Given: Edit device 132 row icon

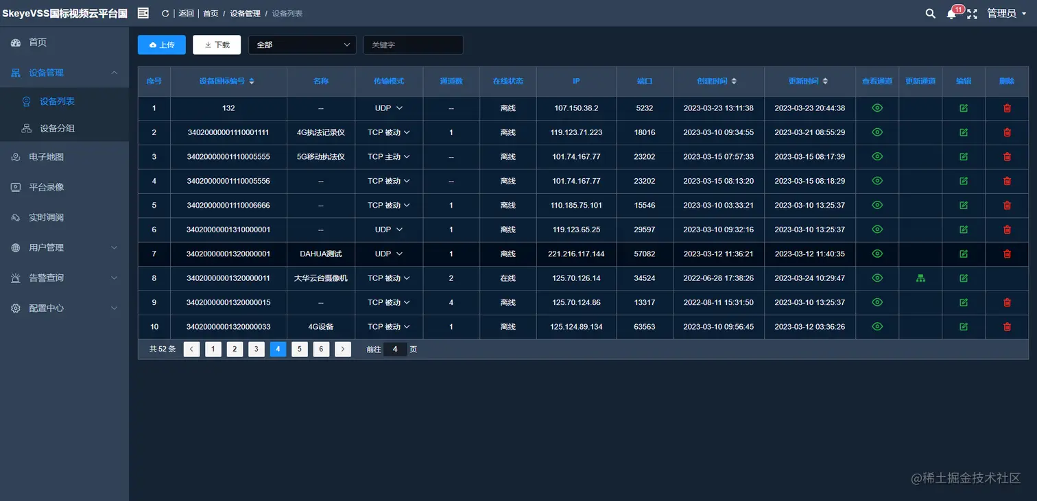Looking at the screenshot, I should click(x=964, y=108).
